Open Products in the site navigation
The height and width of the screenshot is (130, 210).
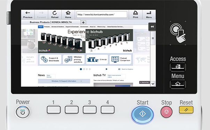(47, 27)
